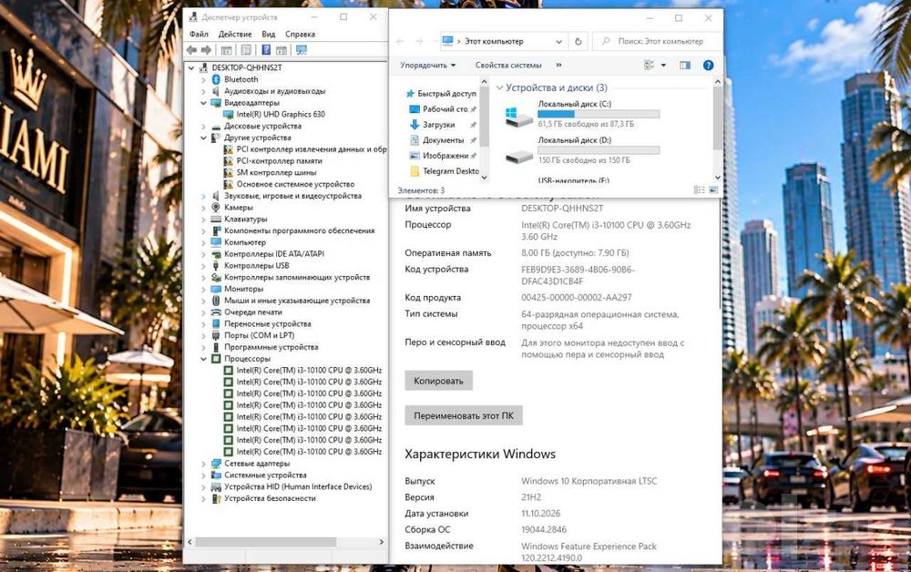Show more commands with the » overflow chevron

559,65
